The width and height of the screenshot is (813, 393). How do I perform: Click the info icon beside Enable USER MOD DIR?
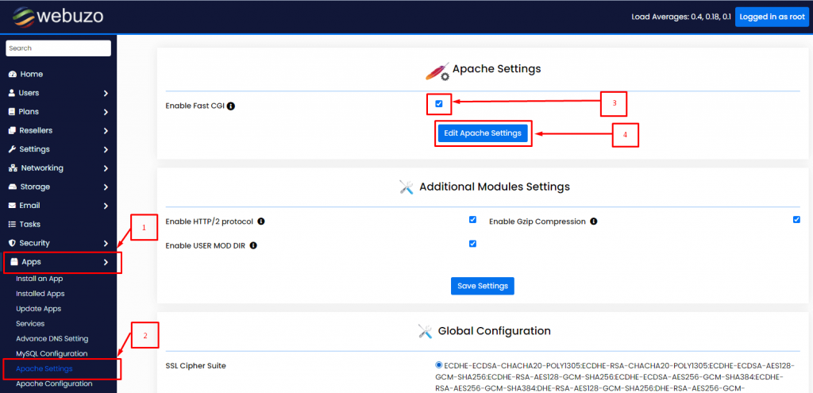pos(253,245)
